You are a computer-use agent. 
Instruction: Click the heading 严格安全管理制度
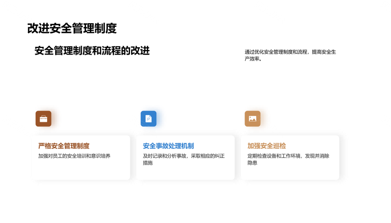[x=64, y=146]
